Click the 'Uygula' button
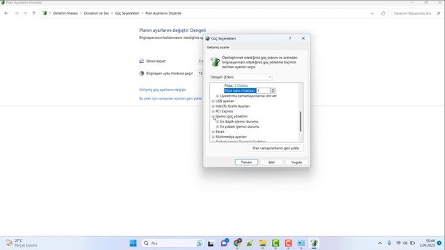Screen dimensions: 445x250 coord(297,162)
